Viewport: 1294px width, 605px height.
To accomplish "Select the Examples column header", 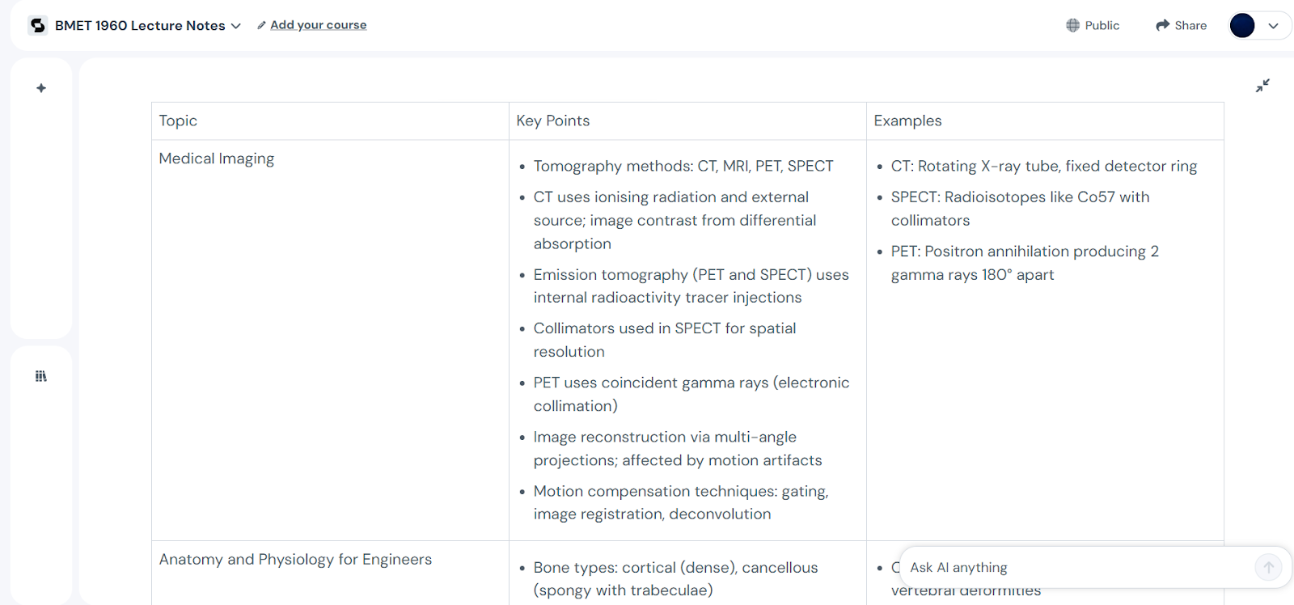I will pyautogui.click(x=907, y=121).
